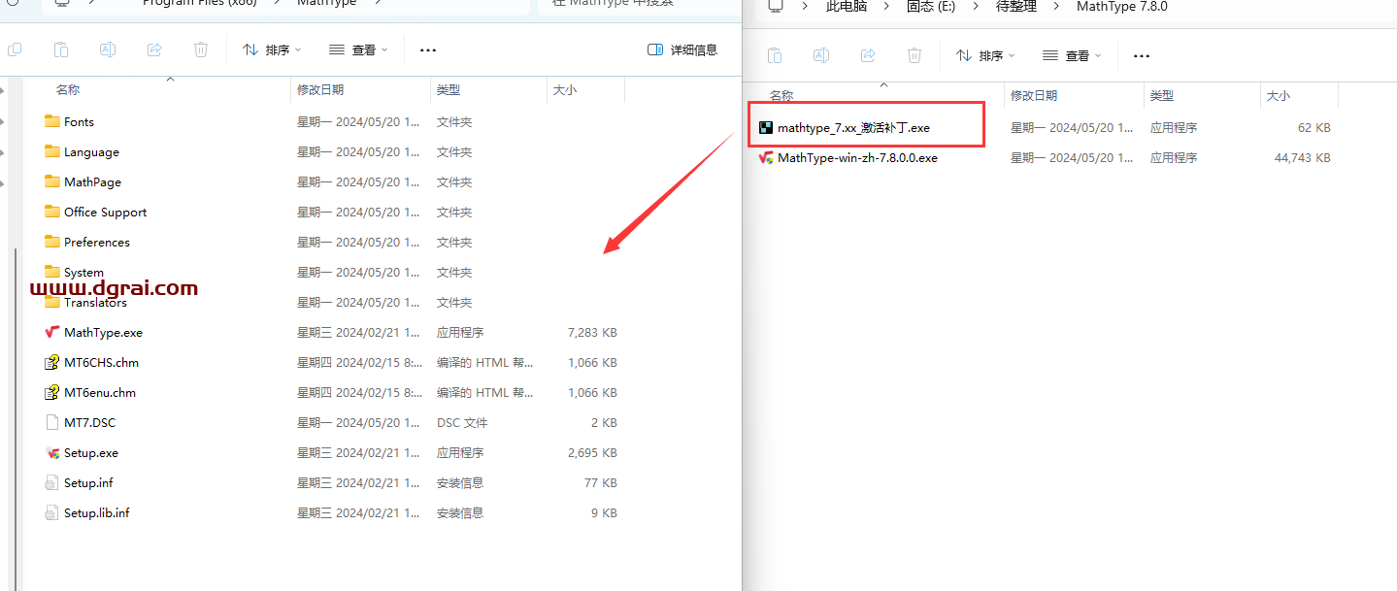Click Paste icon in right window toolbar

click(x=775, y=55)
